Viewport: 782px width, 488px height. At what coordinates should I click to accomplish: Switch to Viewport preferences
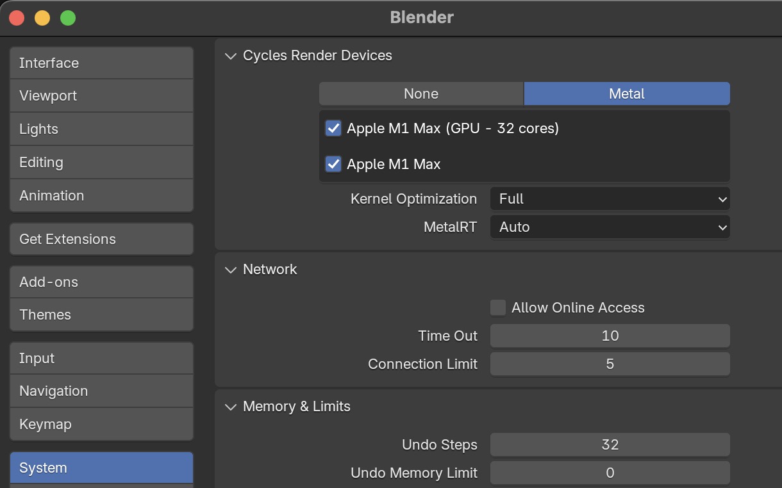(x=101, y=96)
